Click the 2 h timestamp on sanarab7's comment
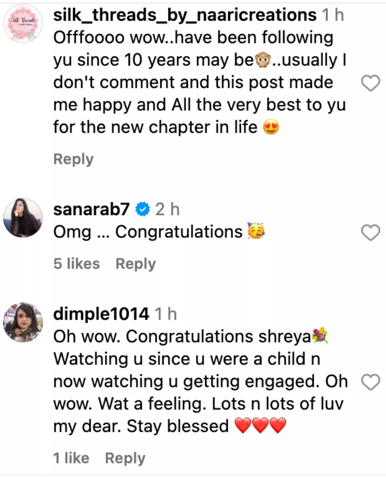 tap(167, 209)
